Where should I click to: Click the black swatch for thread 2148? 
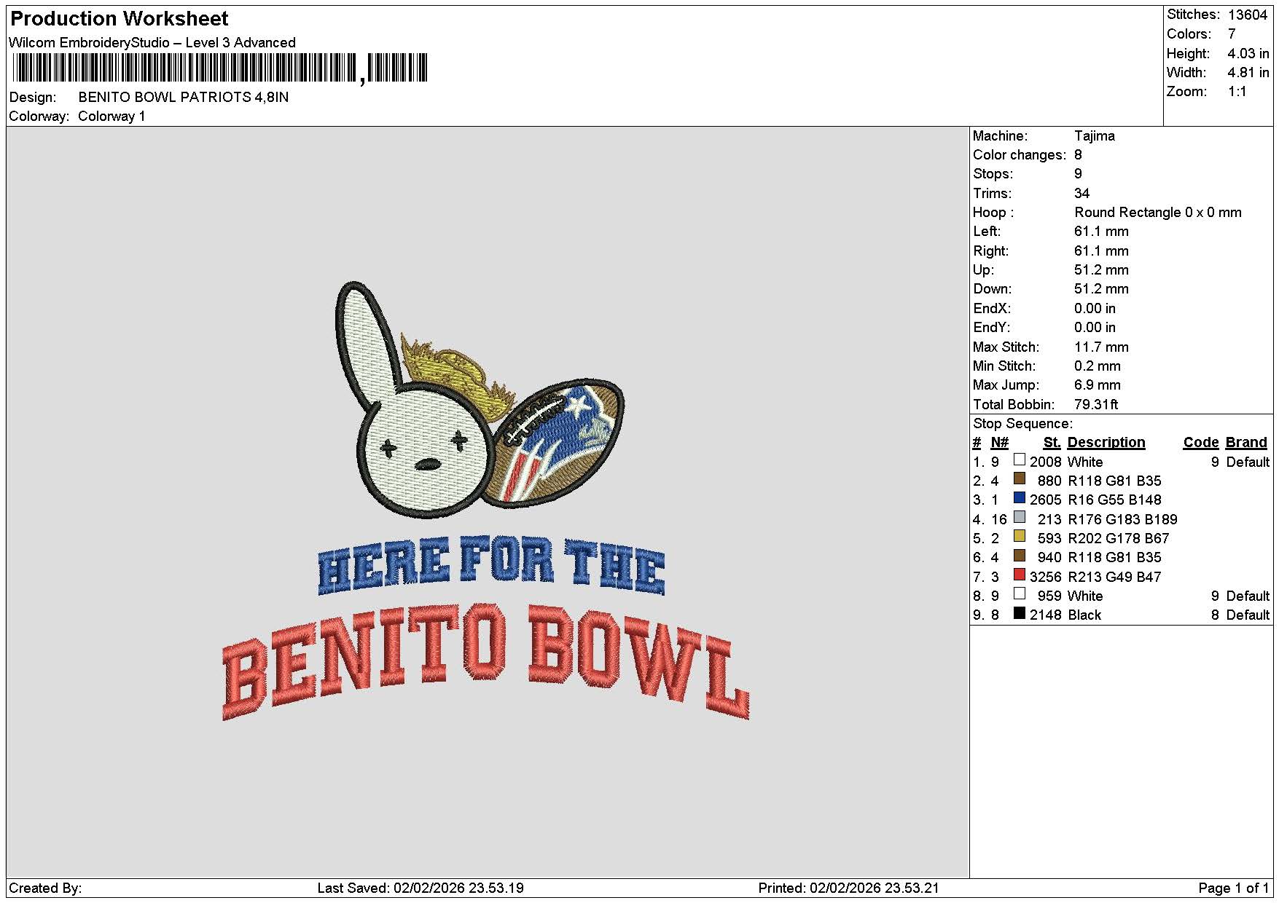pyautogui.click(x=1020, y=613)
